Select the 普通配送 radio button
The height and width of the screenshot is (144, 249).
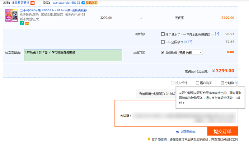[162, 52]
